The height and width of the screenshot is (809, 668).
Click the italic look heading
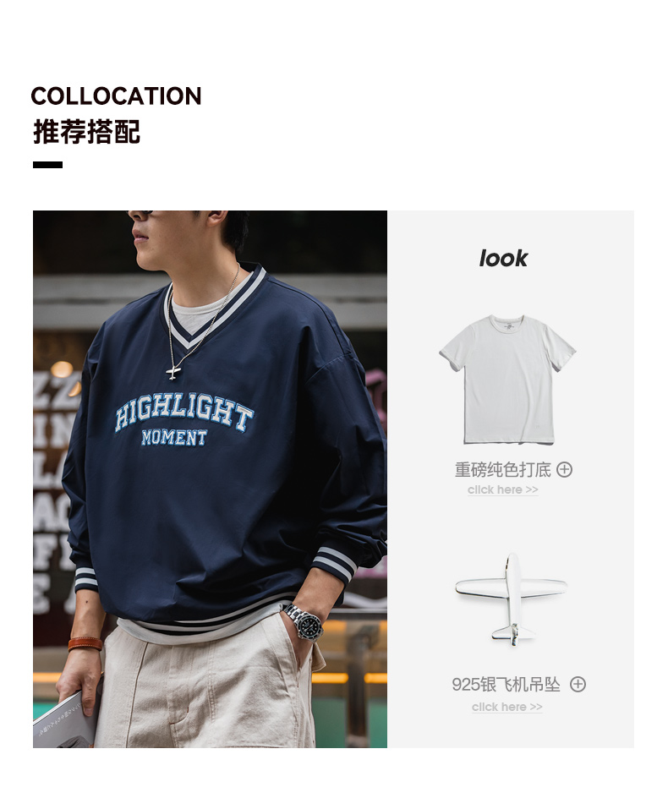[x=503, y=258]
